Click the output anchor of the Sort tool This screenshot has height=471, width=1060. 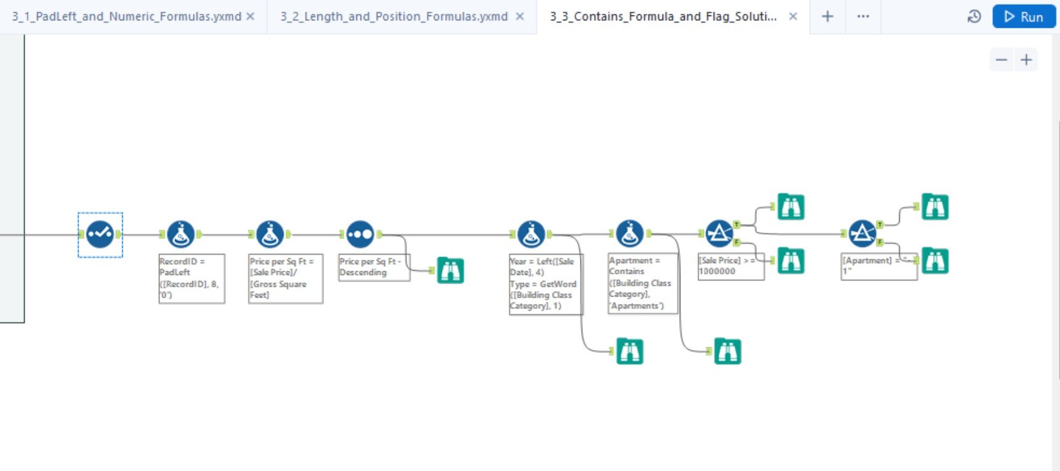pyautogui.click(x=380, y=234)
